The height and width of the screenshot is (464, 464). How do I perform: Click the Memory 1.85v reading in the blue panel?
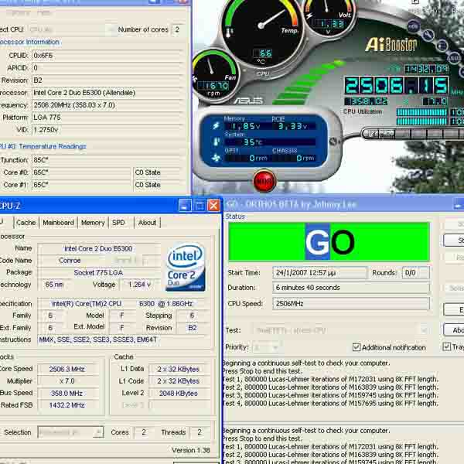(246, 127)
